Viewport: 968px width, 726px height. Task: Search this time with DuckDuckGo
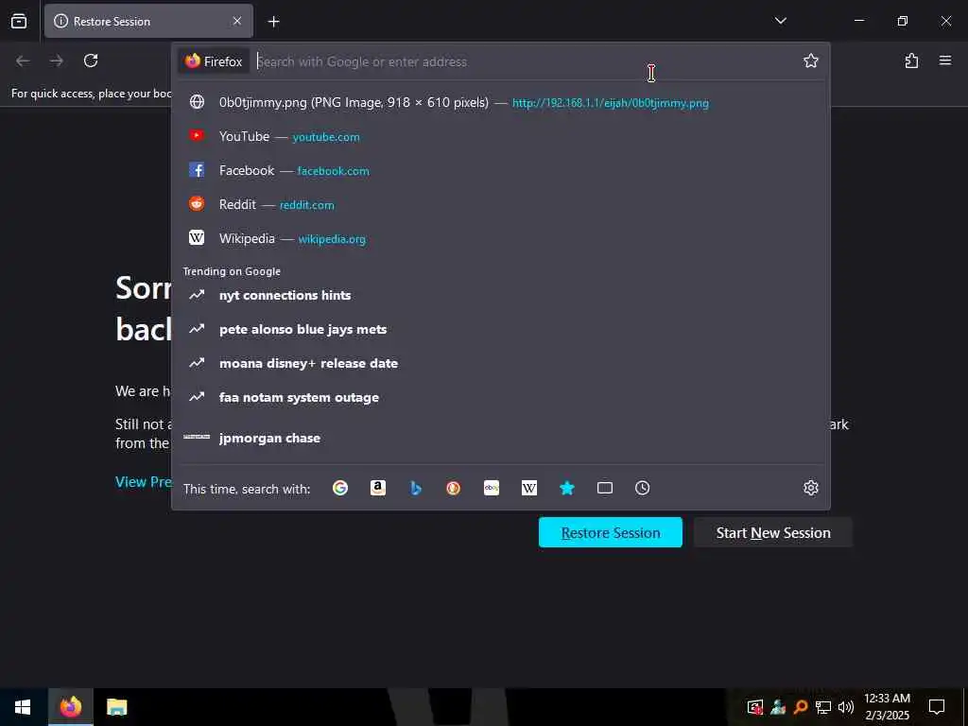click(453, 489)
